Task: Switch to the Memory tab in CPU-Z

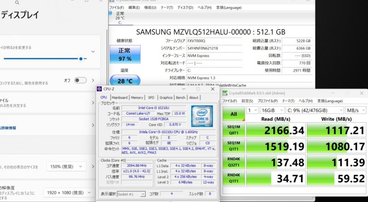Action: click(x=137, y=97)
